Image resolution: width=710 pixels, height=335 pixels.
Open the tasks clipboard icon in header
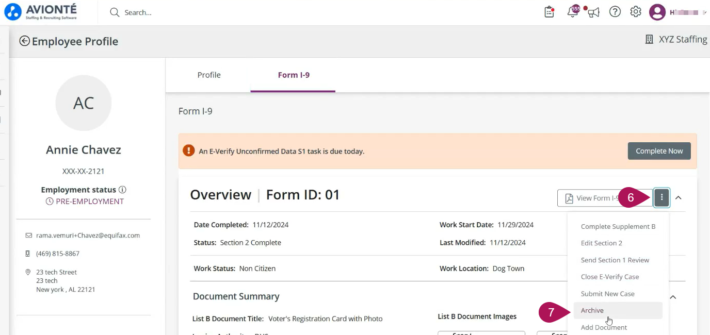(550, 12)
